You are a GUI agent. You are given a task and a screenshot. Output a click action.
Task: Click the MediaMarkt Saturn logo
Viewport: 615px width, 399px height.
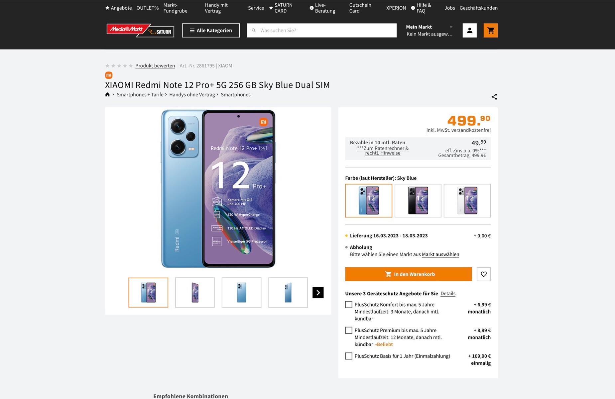click(x=140, y=30)
